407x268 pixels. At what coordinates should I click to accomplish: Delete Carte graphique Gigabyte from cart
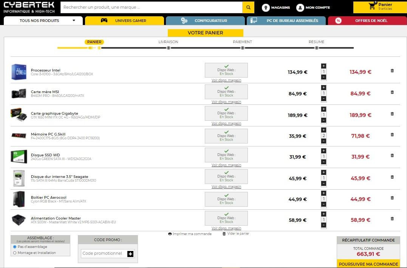[392, 114]
